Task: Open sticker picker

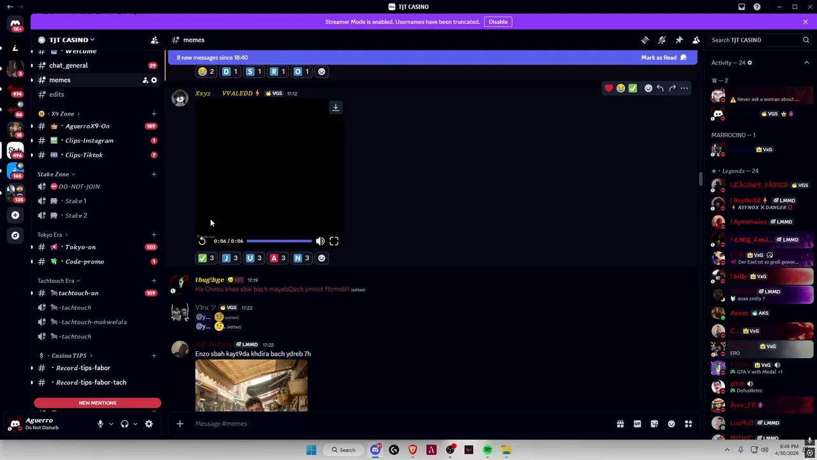Action: point(654,424)
